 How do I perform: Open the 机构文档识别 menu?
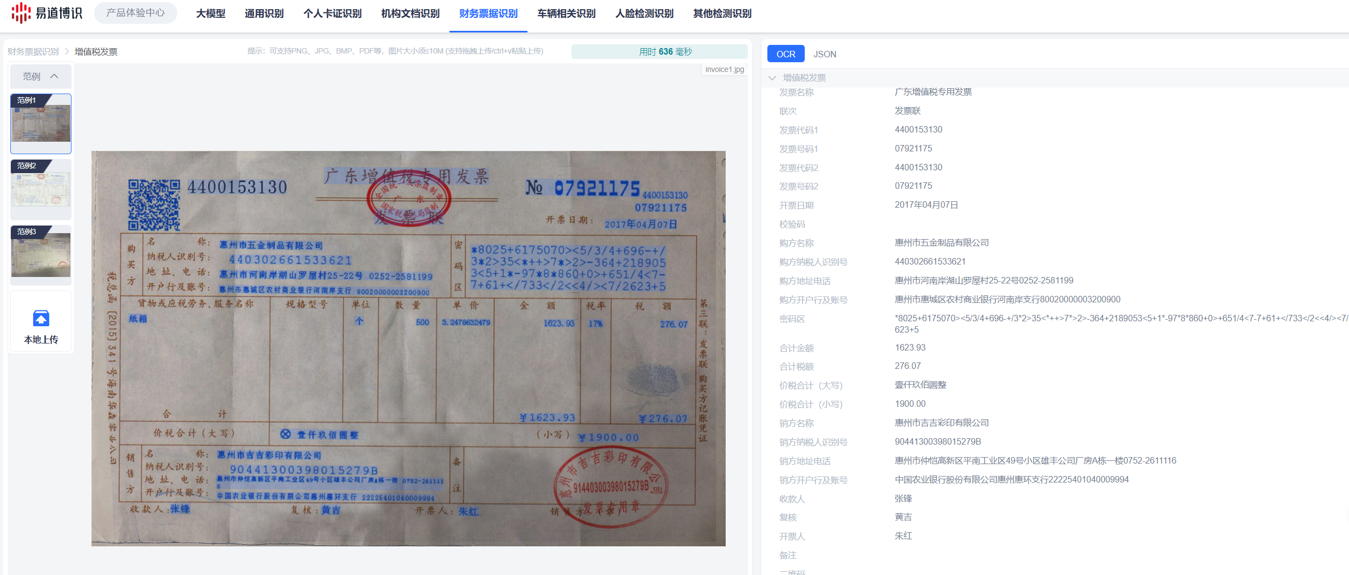coord(410,14)
